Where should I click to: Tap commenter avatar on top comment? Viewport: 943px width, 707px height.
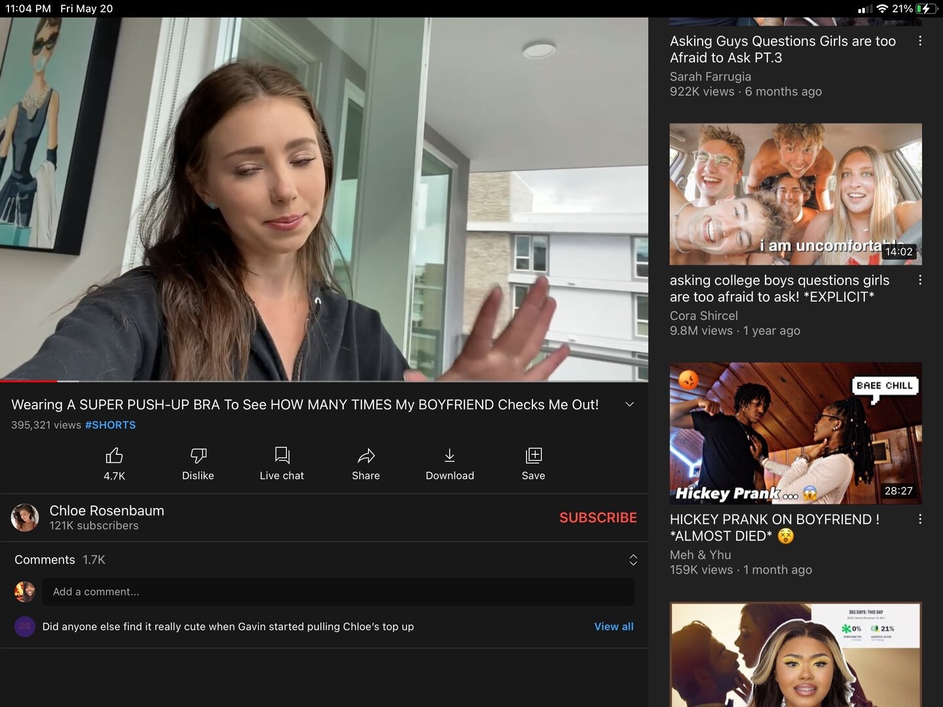(25, 626)
